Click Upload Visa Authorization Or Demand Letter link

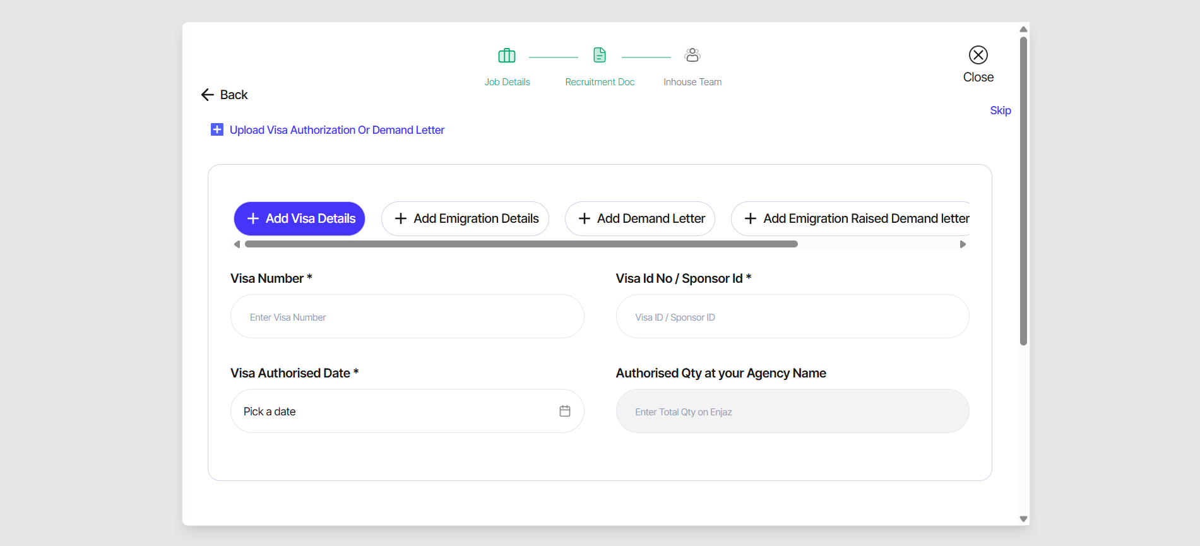(337, 130)
